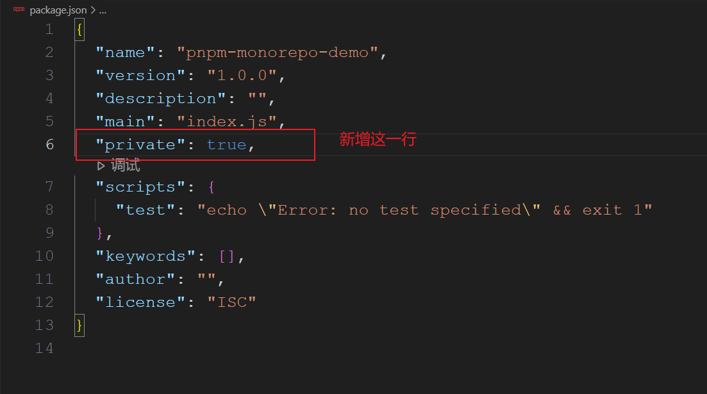The height and width of the screenshot is (394, 707).
Task: Click line number 6 to select the line
Action: point(49,144)
